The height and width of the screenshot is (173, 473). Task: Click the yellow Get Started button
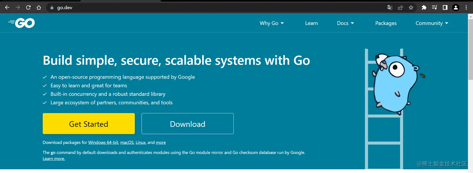(x=89, y=124)
